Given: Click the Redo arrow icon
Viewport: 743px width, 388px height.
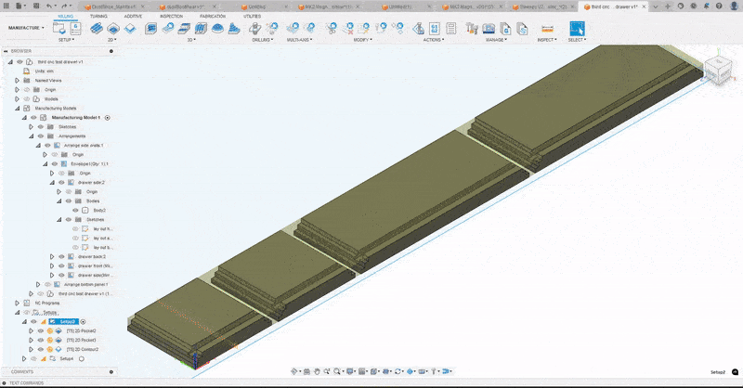Looking at the screenshot, I should 65,6.
